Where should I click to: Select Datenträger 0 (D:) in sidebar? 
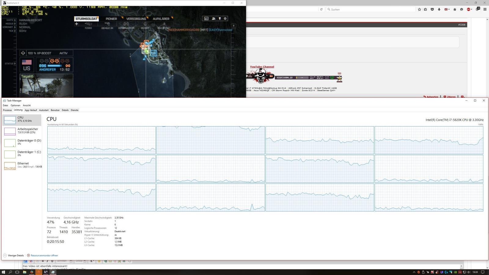[22, 143]
